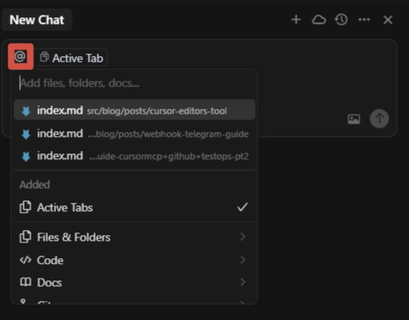409x320 pixels.
Task: Close the chat panel with X
Action: click(388, 20)
